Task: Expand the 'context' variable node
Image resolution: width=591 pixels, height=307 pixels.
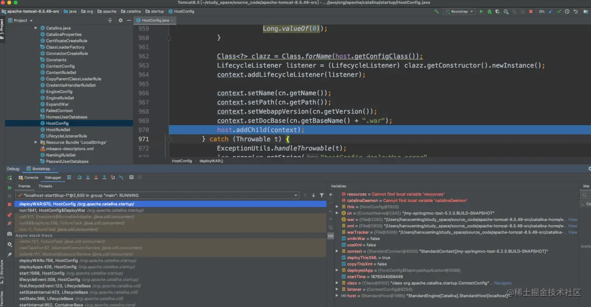Action: (337, 252)
